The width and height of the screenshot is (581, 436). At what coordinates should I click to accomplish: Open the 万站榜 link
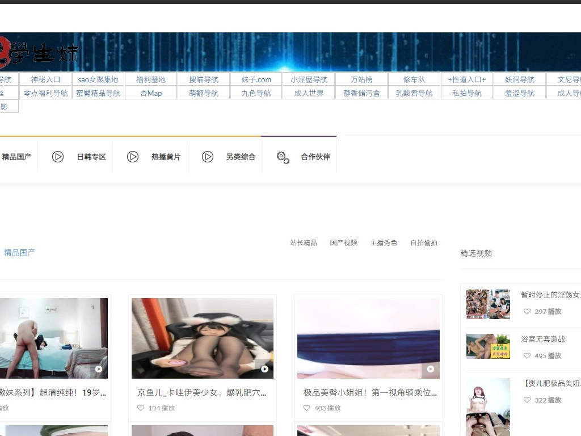coord(361,79)
